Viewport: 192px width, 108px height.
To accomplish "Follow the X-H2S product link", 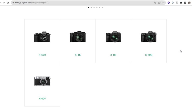I will pyautogui.click(x=149, y=55).
